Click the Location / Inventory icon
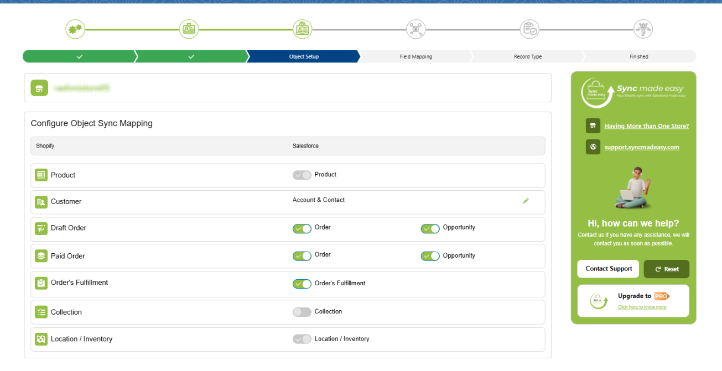Screen dimensions: 722x371 pyautogui.click(x=41, y=339)
